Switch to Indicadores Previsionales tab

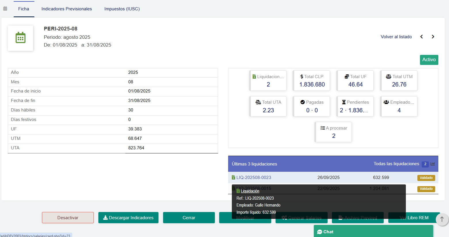(x=67, y=9)
